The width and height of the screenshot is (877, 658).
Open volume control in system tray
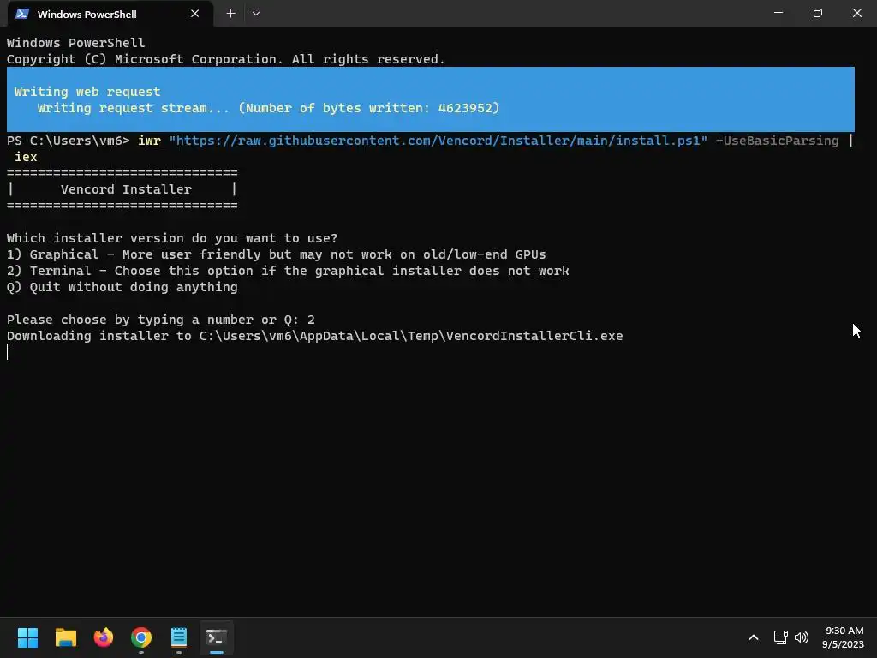tap(802, 637)
